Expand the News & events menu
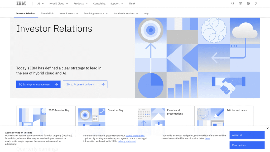This screenshot has height=152, width=270. coord(69,13)
